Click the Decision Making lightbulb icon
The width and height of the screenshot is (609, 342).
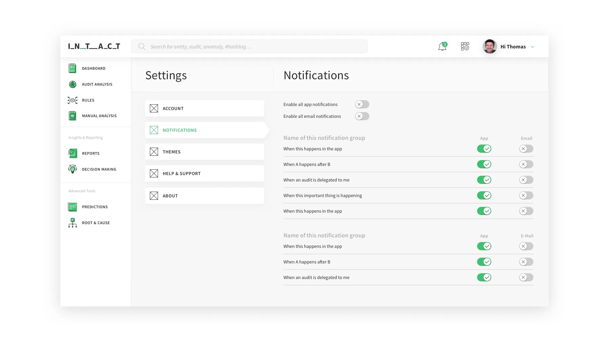point(72,169)
